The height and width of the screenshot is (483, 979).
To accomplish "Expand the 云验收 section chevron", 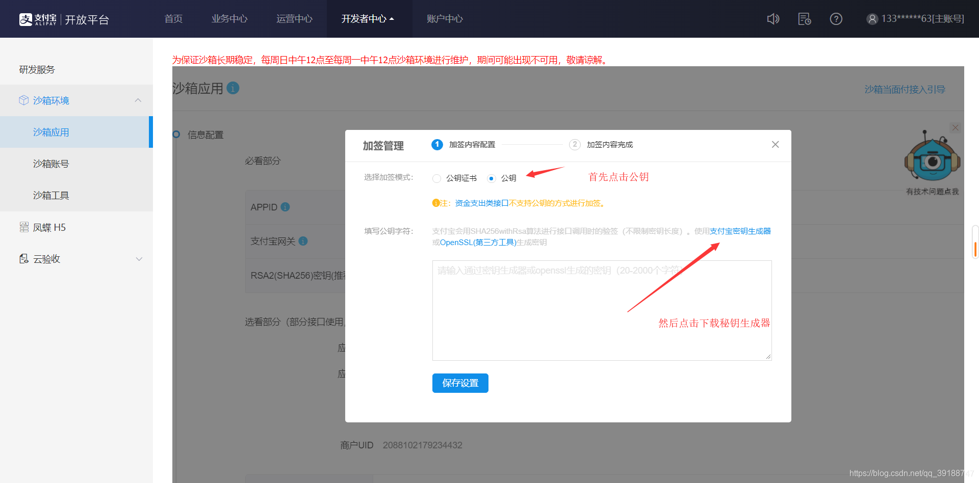I will [x=139, y=259].
